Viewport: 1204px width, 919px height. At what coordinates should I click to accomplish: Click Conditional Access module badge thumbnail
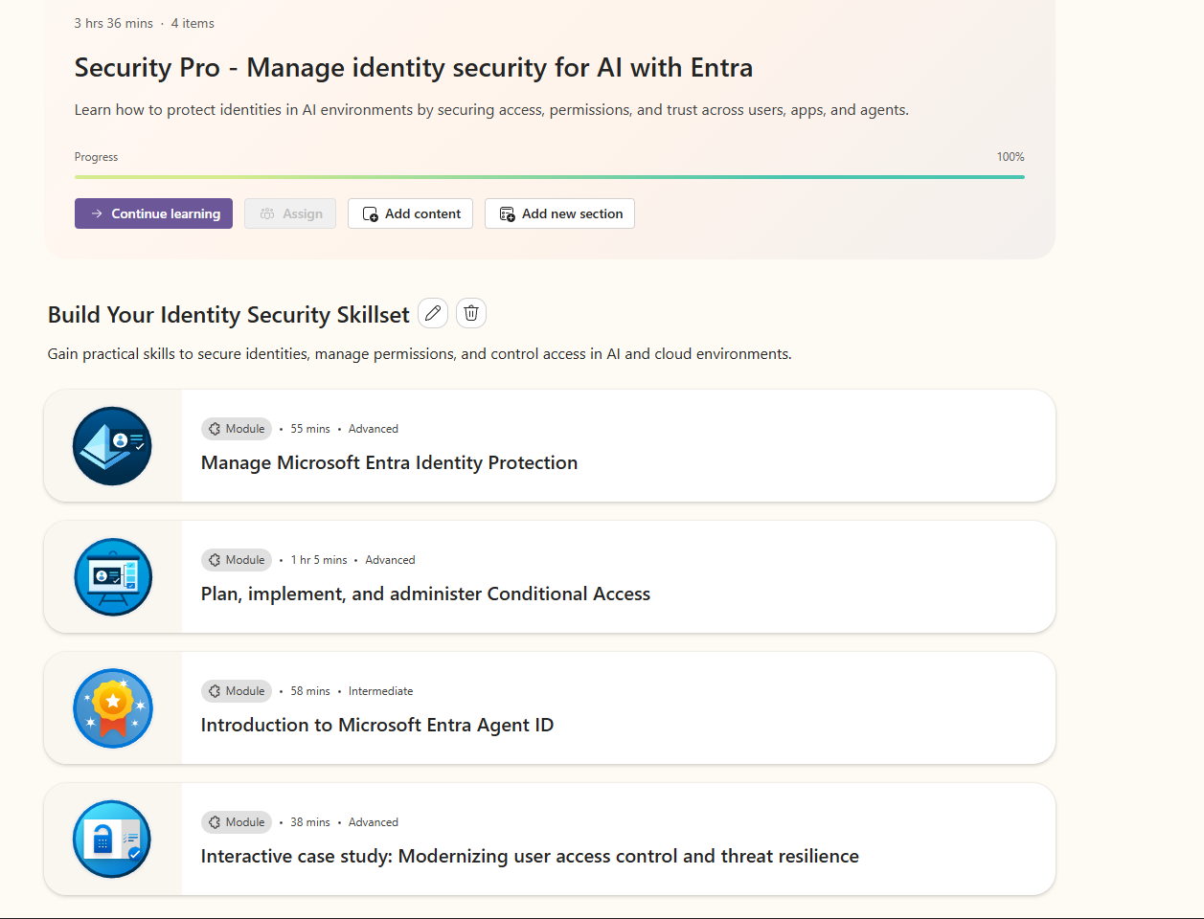[112, 577]
